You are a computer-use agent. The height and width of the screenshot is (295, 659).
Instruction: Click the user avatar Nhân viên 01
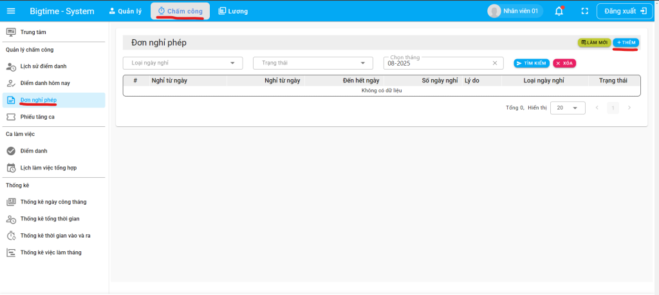494,11
